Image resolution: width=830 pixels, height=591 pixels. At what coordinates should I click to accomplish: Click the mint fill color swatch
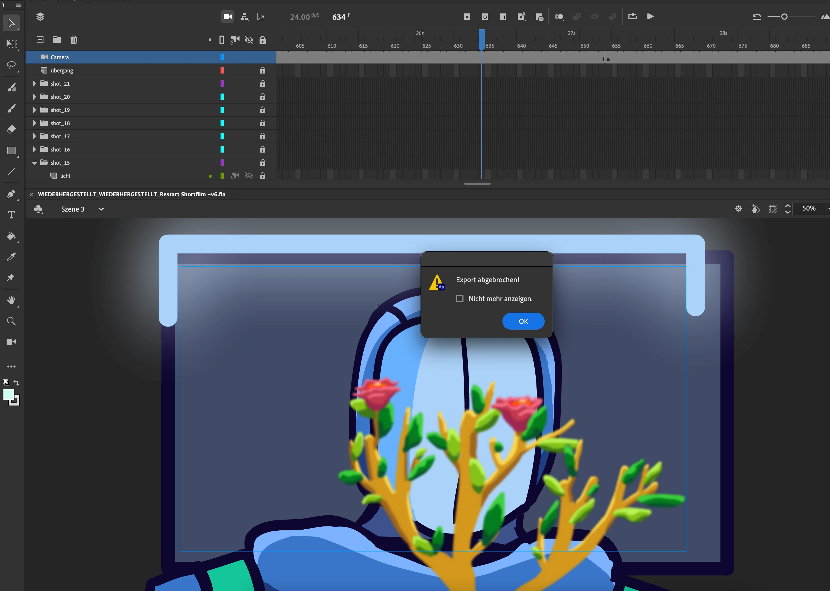(8, 394)
